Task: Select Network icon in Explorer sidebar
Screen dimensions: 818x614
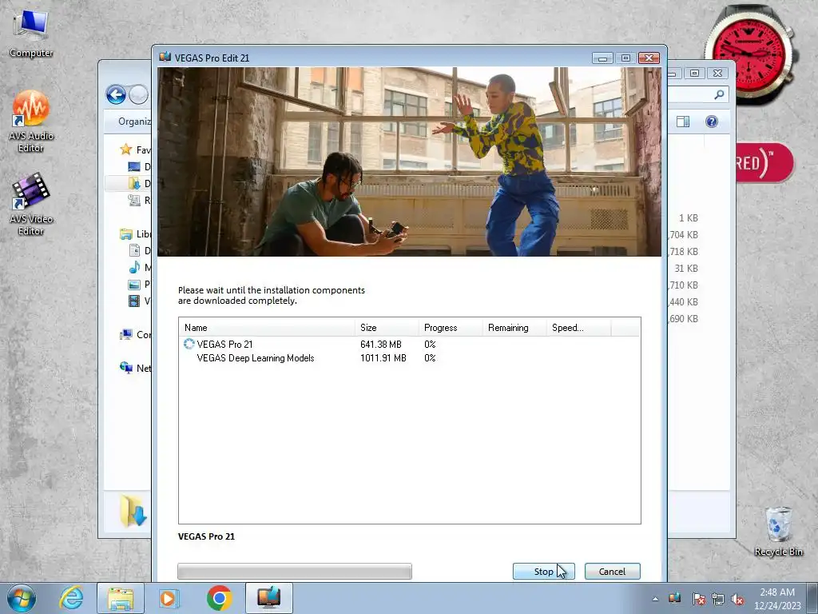Action: point(125,368)
